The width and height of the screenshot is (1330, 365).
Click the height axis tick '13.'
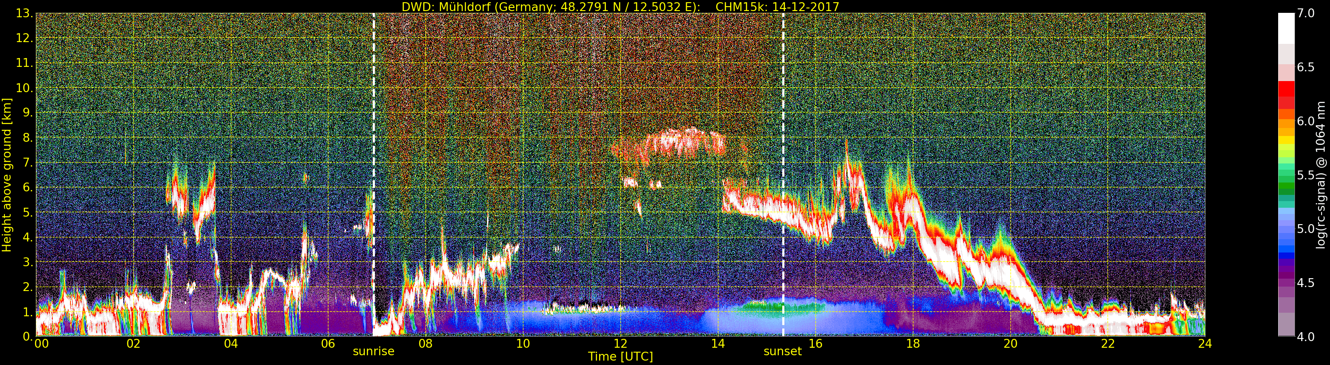click(24, 13)
